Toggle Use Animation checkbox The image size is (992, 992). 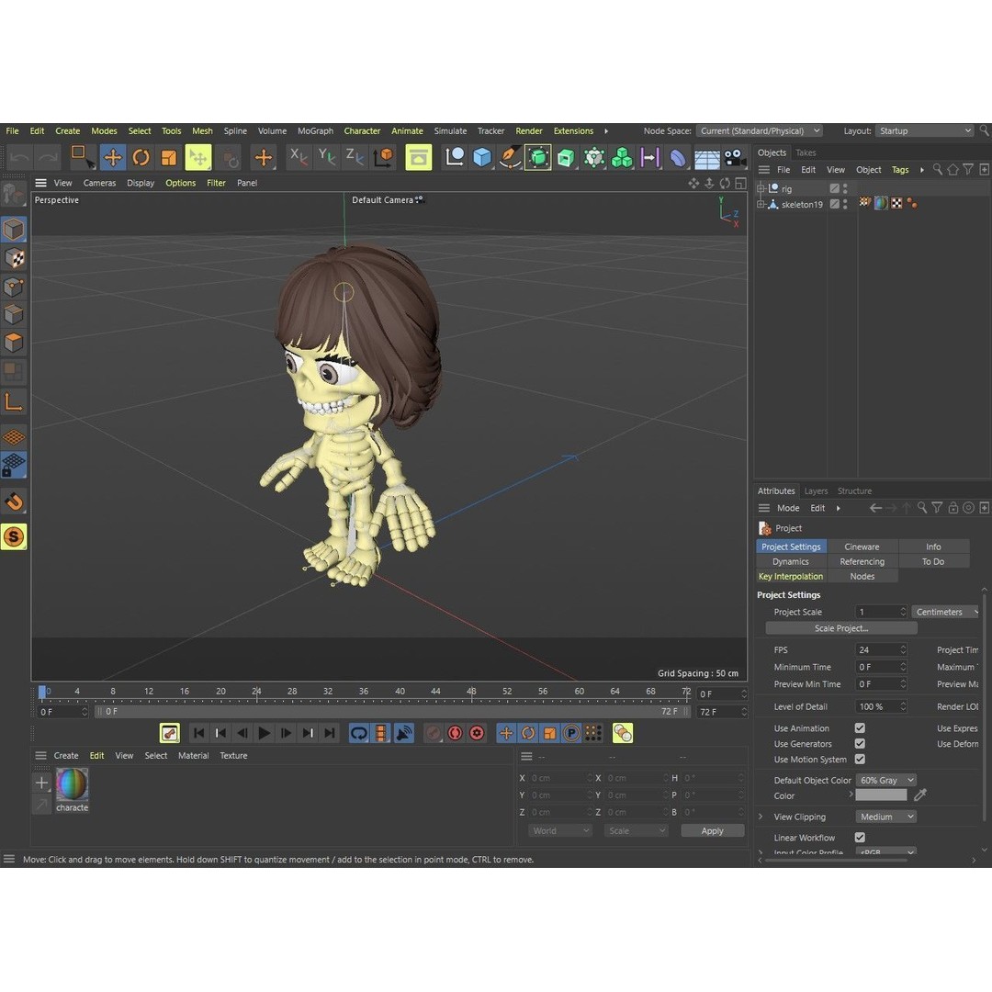coord(860,728)
